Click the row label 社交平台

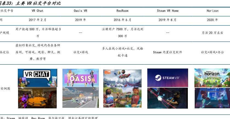pos(7,11)
